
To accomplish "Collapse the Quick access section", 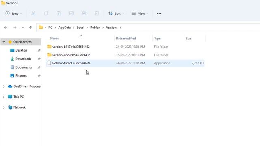I will tap(4, 42).
